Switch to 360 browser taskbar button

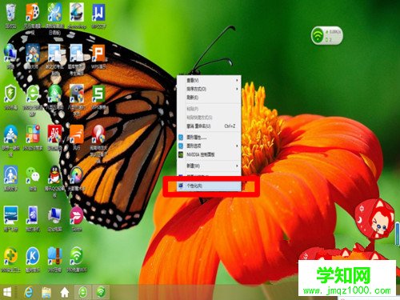(82, 292)
